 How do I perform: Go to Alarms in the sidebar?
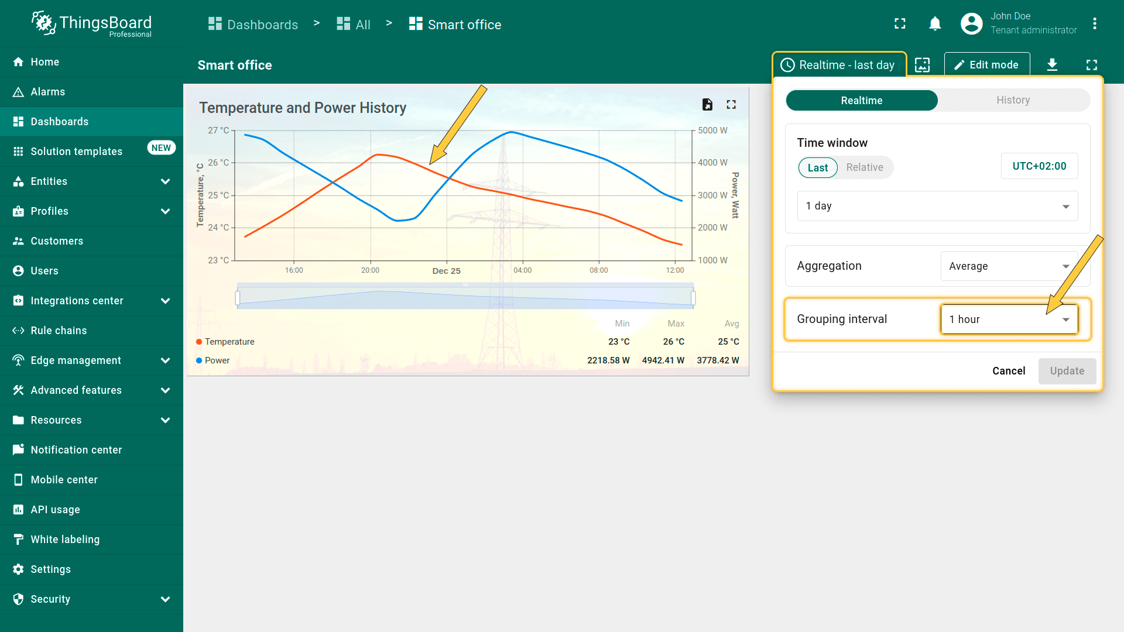point(48,92)
